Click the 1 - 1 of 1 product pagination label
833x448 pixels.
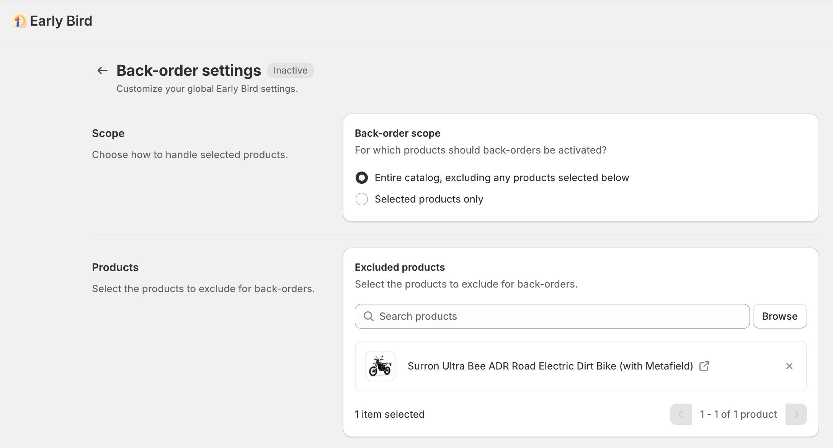coord(738,414)
